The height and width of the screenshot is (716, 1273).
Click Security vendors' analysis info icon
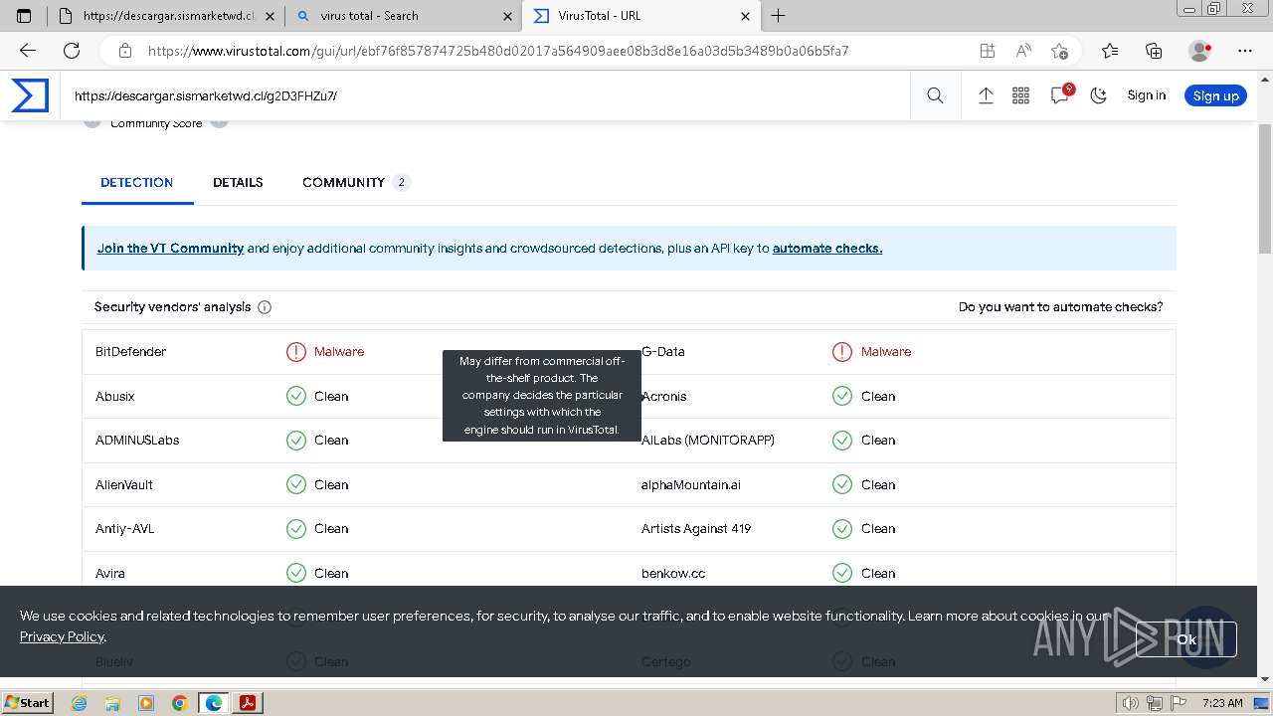pos(265,307)
